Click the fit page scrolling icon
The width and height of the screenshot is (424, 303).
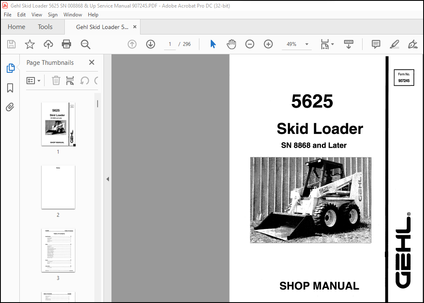(325, 44)
